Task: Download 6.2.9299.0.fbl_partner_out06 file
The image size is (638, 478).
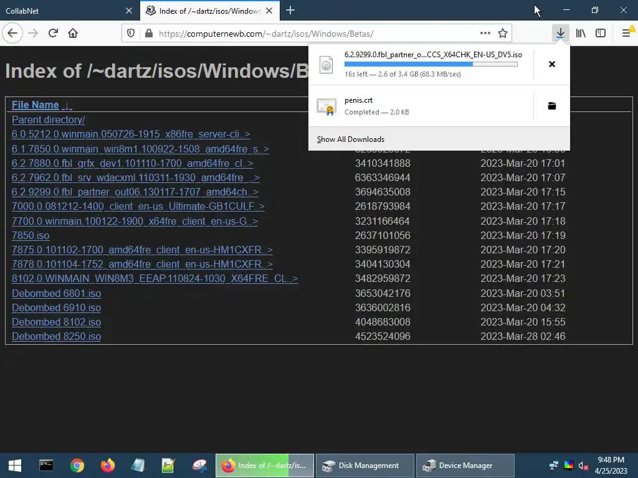Action: click(x=135, y=192)
